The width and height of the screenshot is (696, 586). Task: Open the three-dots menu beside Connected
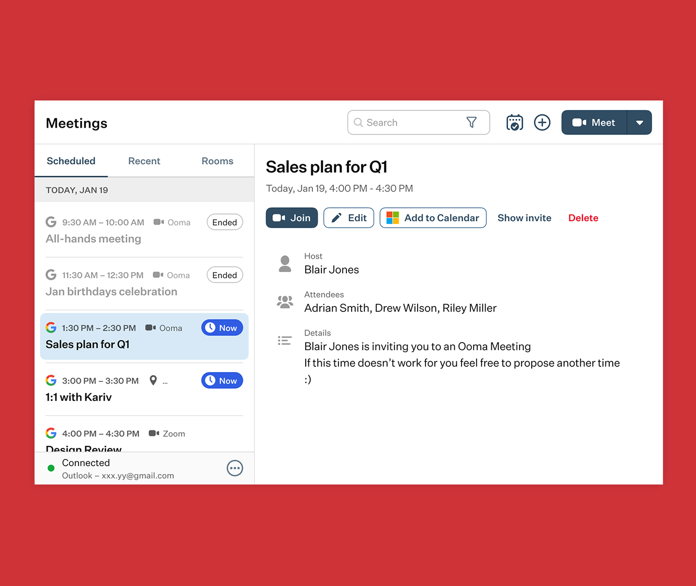tap(235, 468)
